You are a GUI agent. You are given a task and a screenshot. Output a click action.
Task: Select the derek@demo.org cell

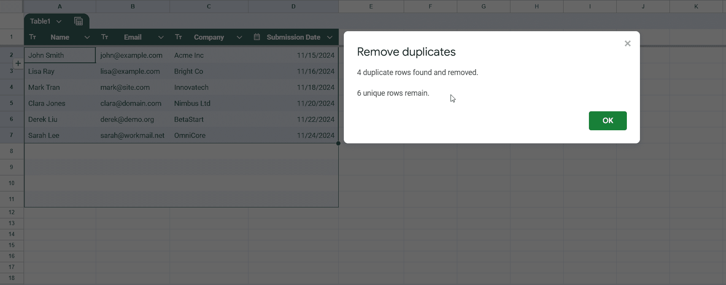(133, 119)
